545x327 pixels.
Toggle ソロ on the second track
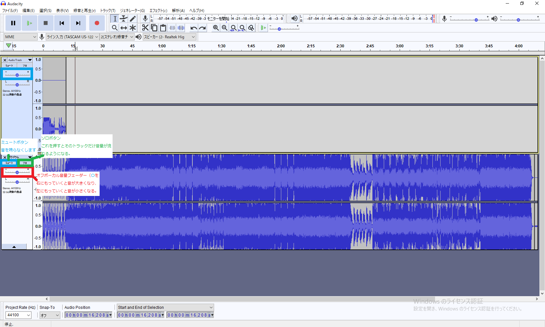(x=25, y=163)
